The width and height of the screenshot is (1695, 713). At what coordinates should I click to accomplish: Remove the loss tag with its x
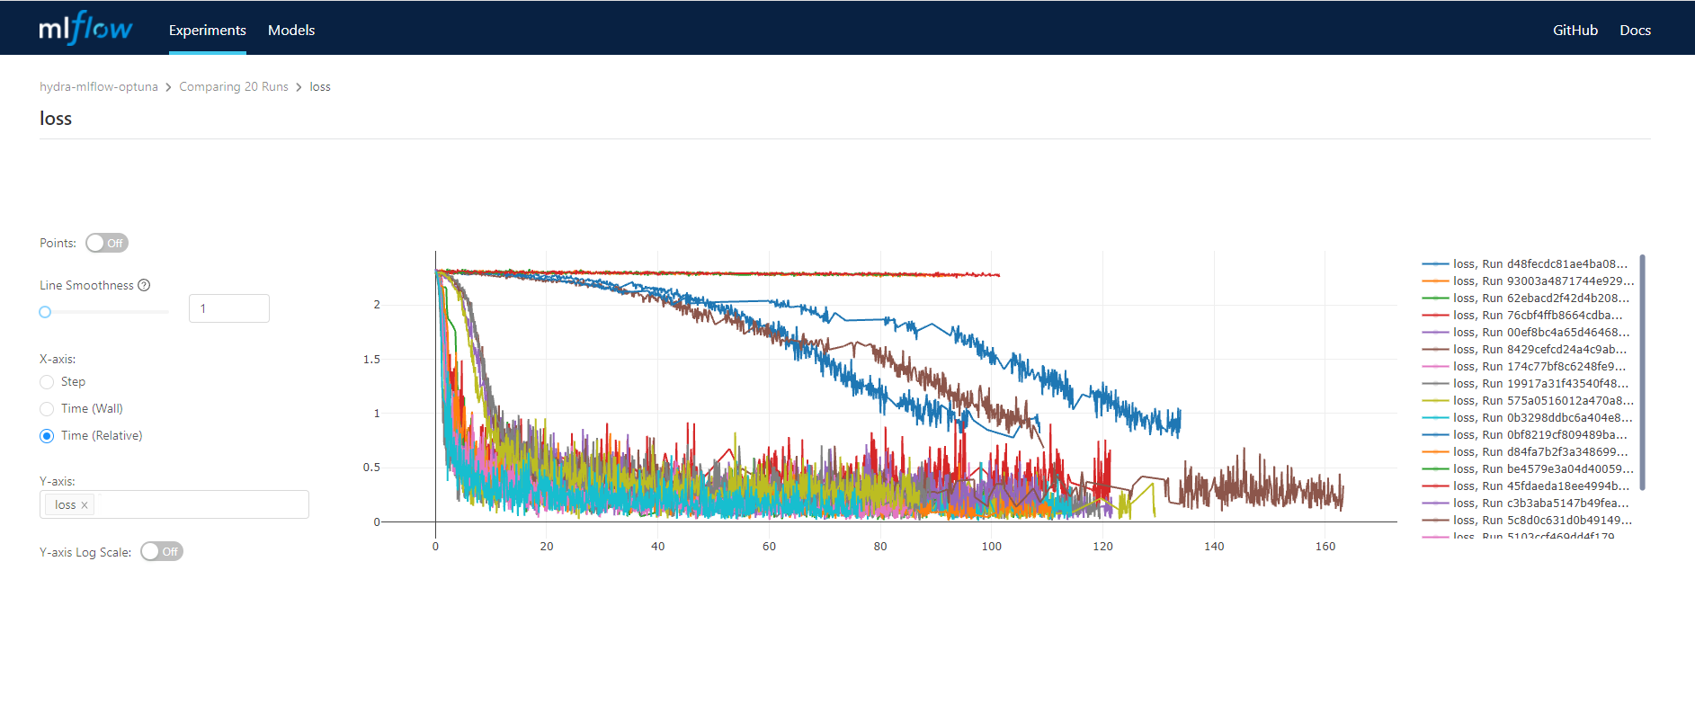click(x=85, y=505)
